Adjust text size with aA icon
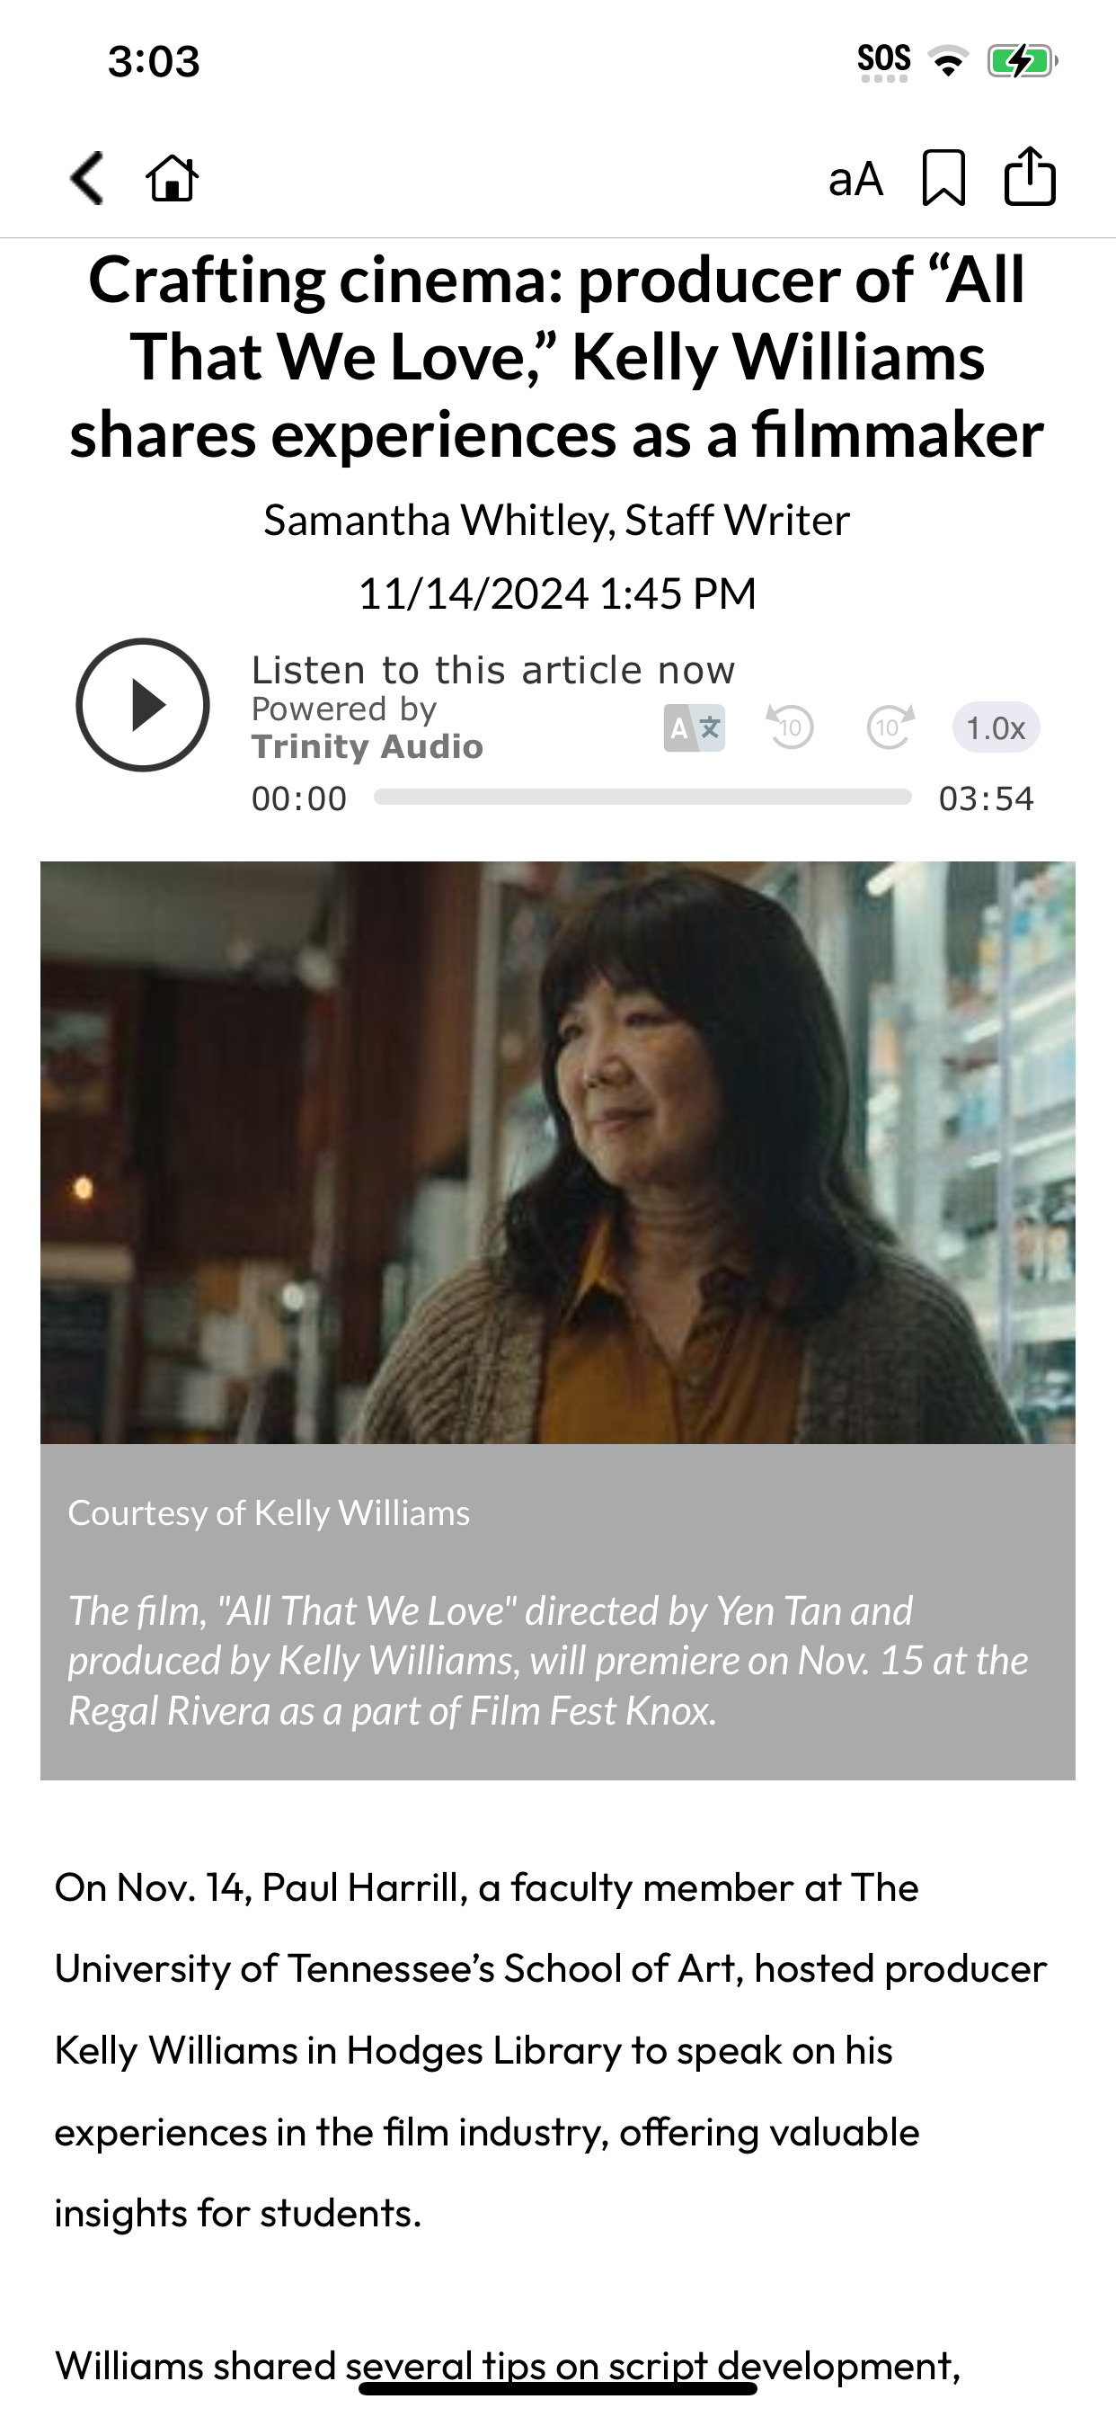This screenshot has width=1116, height=2417. [x=855, y=178]
